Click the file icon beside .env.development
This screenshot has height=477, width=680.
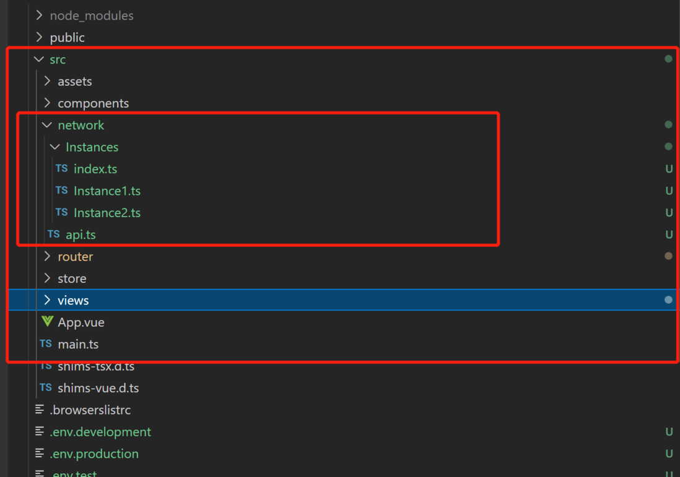coord(40,431)
